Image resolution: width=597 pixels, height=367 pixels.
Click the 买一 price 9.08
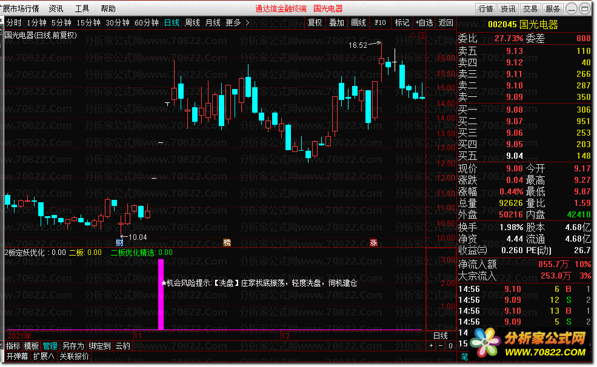pyautogui.click(x=515, y=110)
